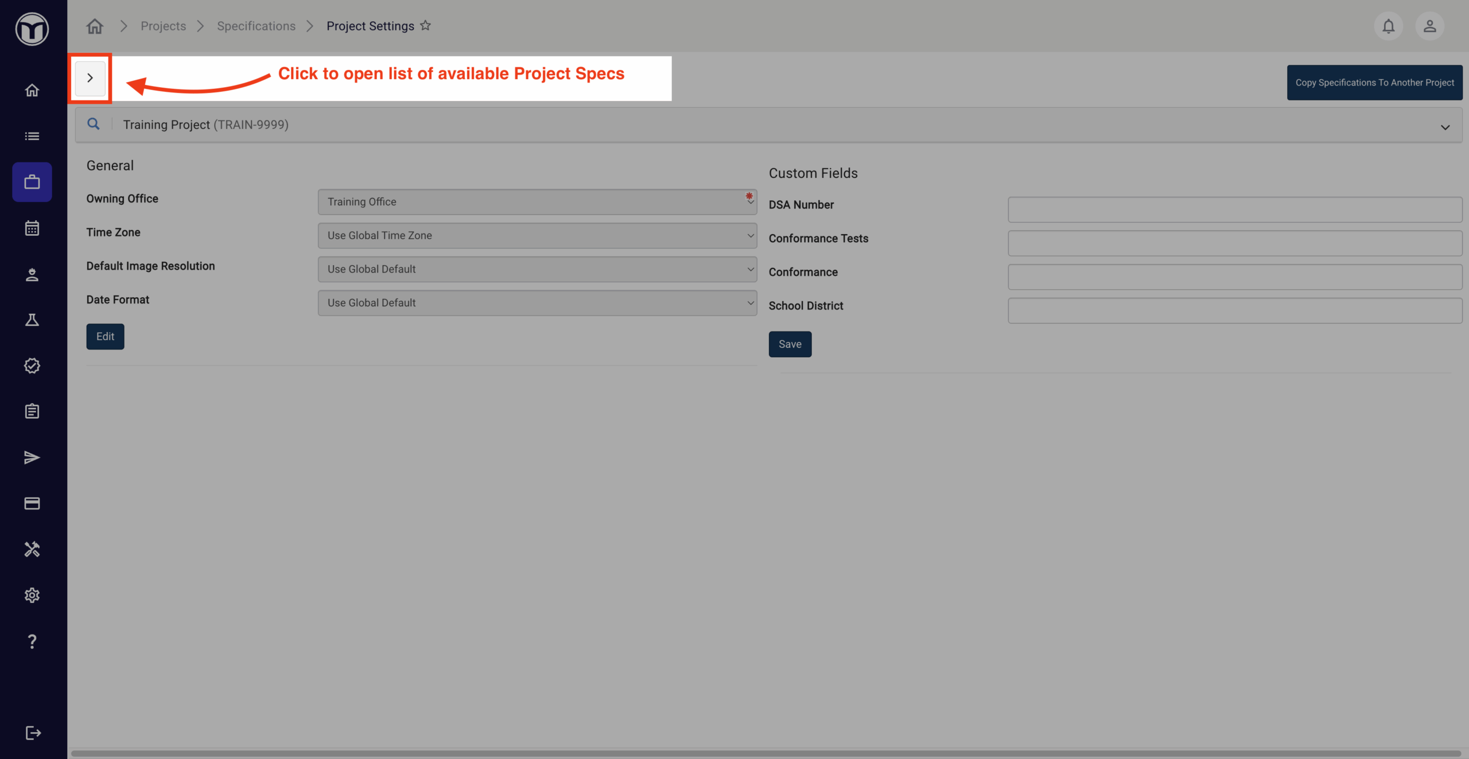Click the logout icon at sidebar bottom
The height and width of the screenshot is (759, 1469).
(x=33, y=733)
